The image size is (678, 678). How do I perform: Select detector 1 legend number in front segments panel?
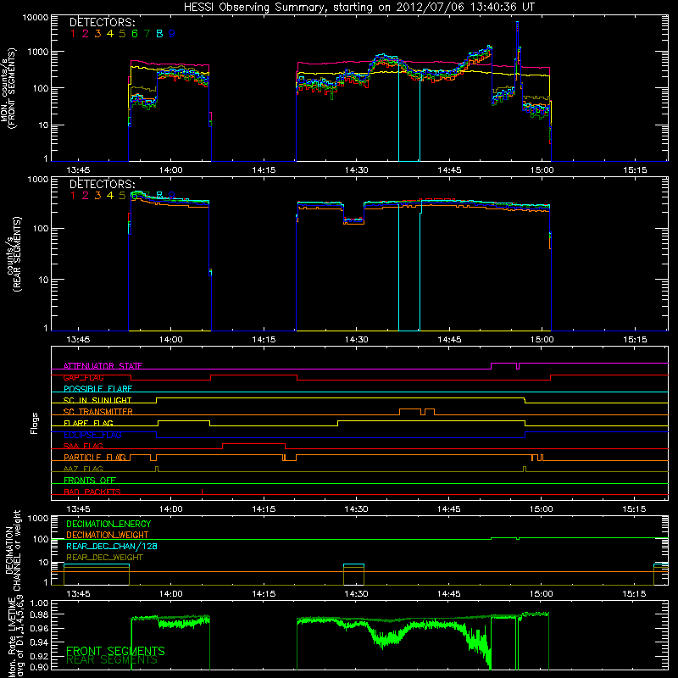tap(73, 34)
